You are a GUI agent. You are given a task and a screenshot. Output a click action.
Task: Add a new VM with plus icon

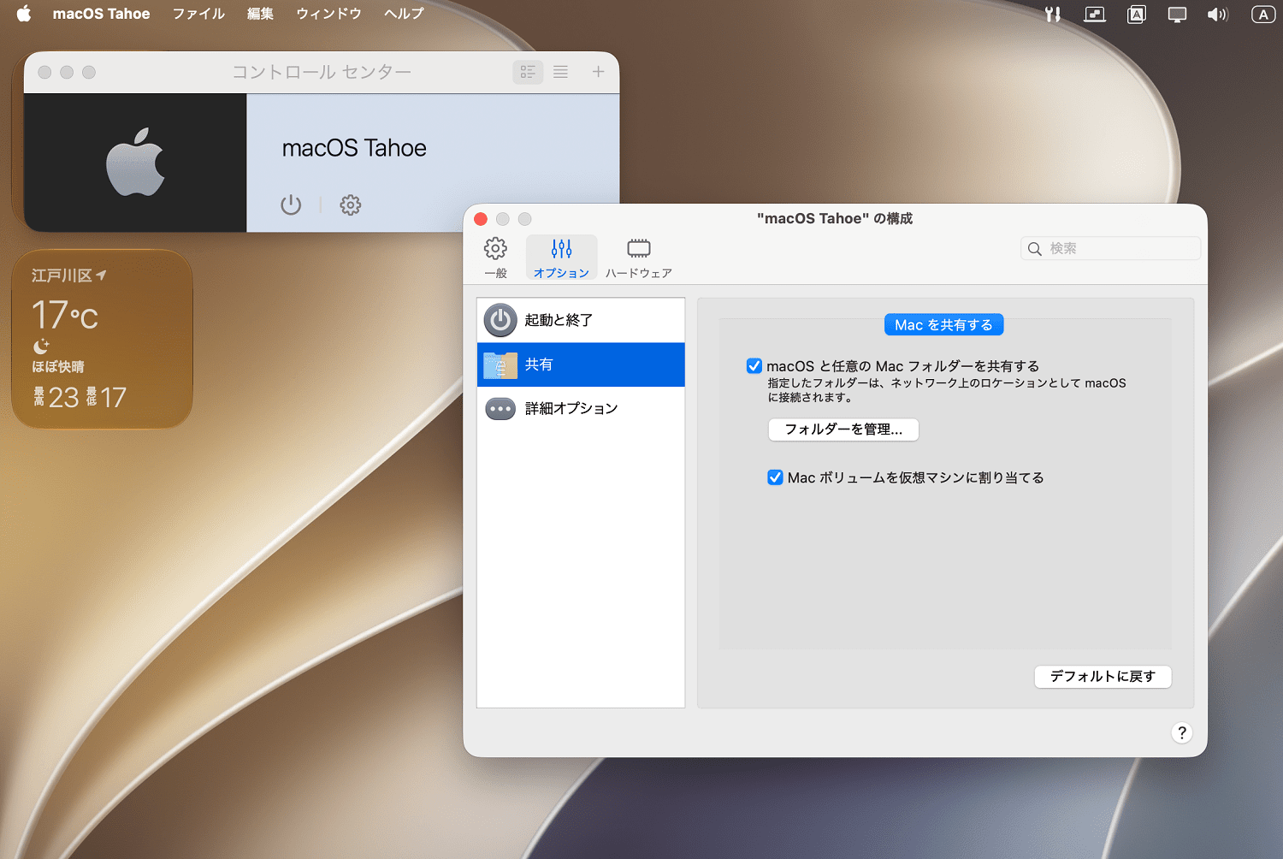598,72
